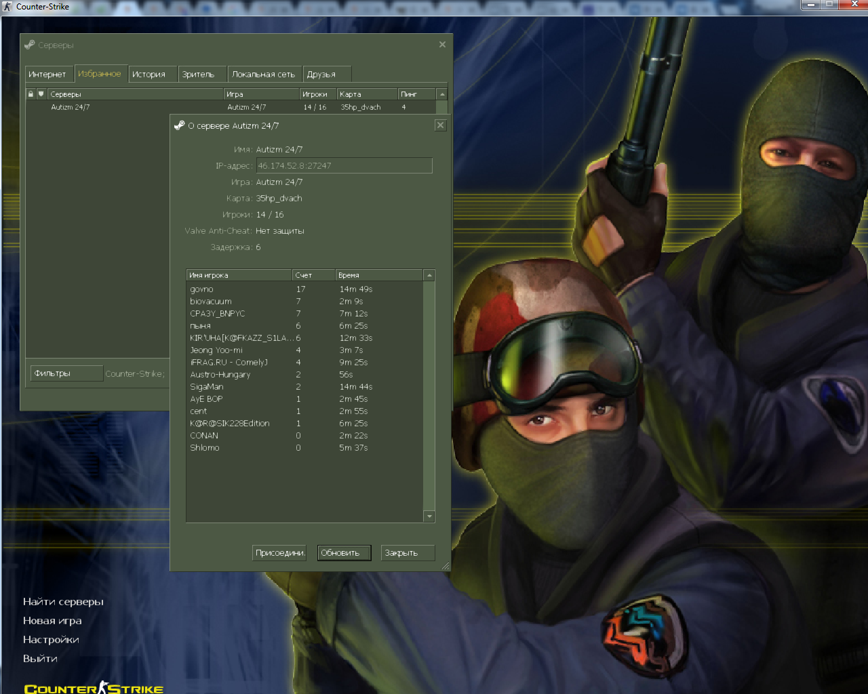Screen dimensions: 868x694
Task: Click Counter-Strike window title icon
Action: (x=7, y=6)
